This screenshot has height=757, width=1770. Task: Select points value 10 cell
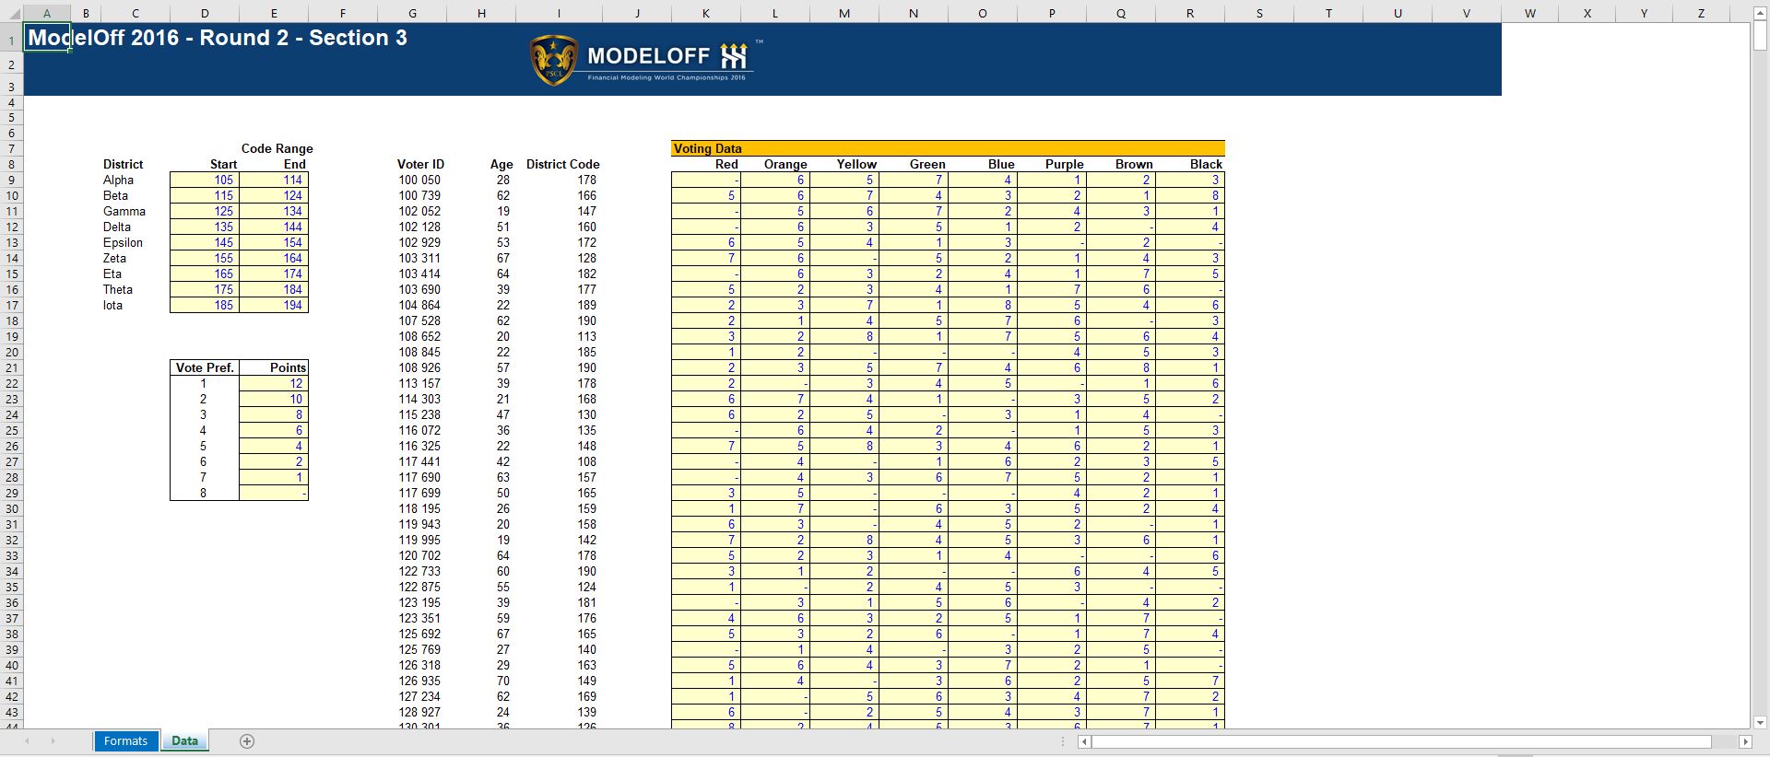(274, 400)
